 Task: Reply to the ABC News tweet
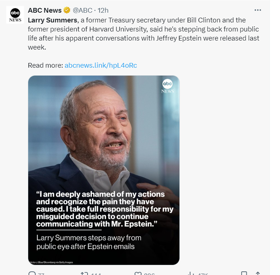pos(32,274)
